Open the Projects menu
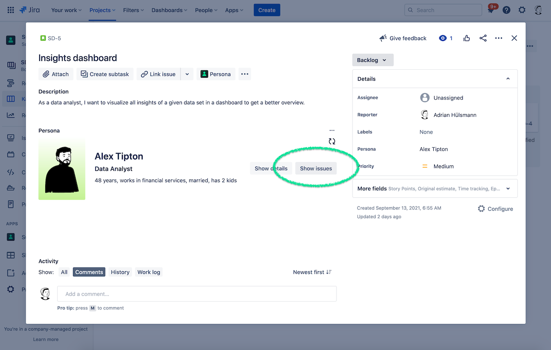Image resolution: width=551 pixels, height=350 pixels. (102, 10)
